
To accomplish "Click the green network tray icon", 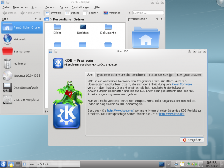I will point(188,164).
